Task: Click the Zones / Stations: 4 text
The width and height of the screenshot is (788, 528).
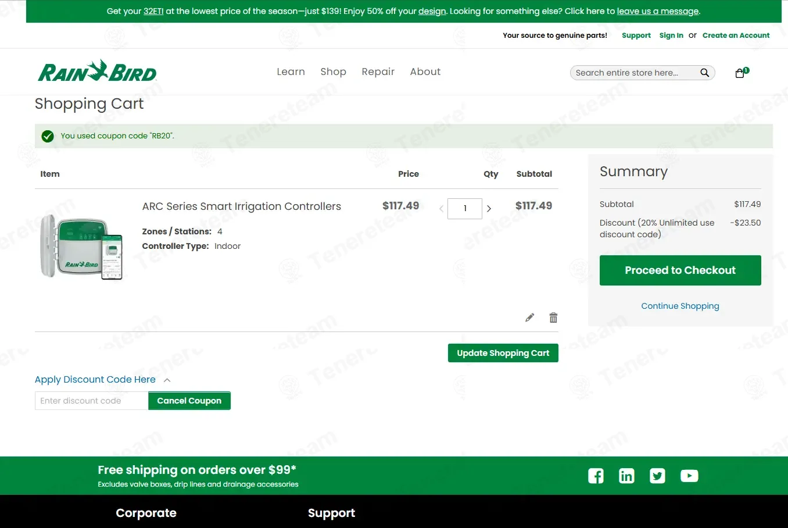Action: [x=182, y=231]
